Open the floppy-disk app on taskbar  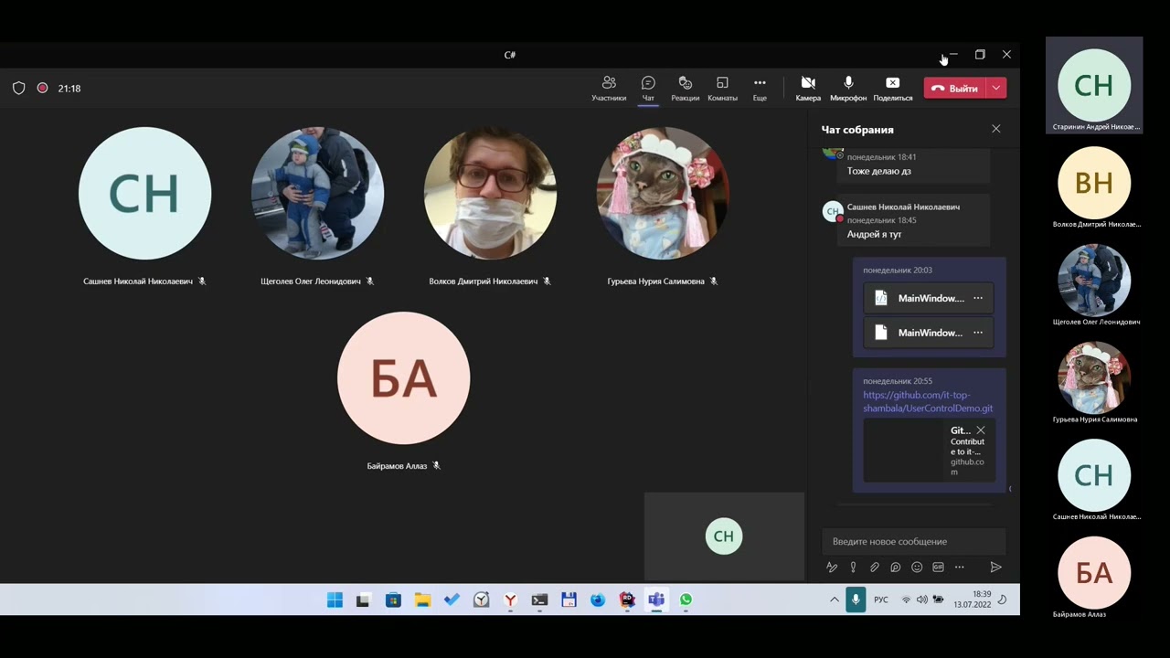pyautogui.click(x=569, y=600)
